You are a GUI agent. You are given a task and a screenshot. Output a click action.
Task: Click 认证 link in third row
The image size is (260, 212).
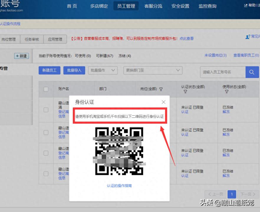pos(185,155)
